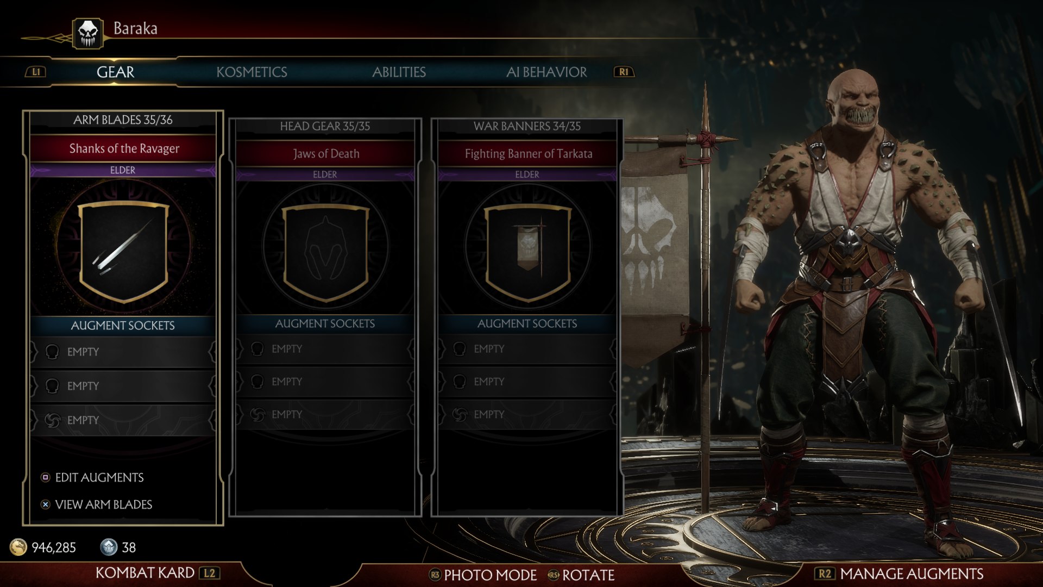Switch to the Kosmetics tab
Screen dimensions: 1043x587
pos(252,72)
